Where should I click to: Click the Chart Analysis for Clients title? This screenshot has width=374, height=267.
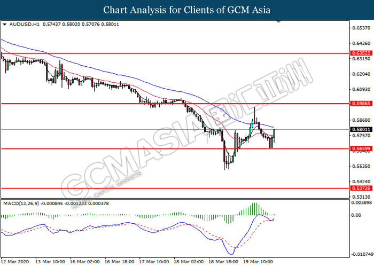[187, 10]
